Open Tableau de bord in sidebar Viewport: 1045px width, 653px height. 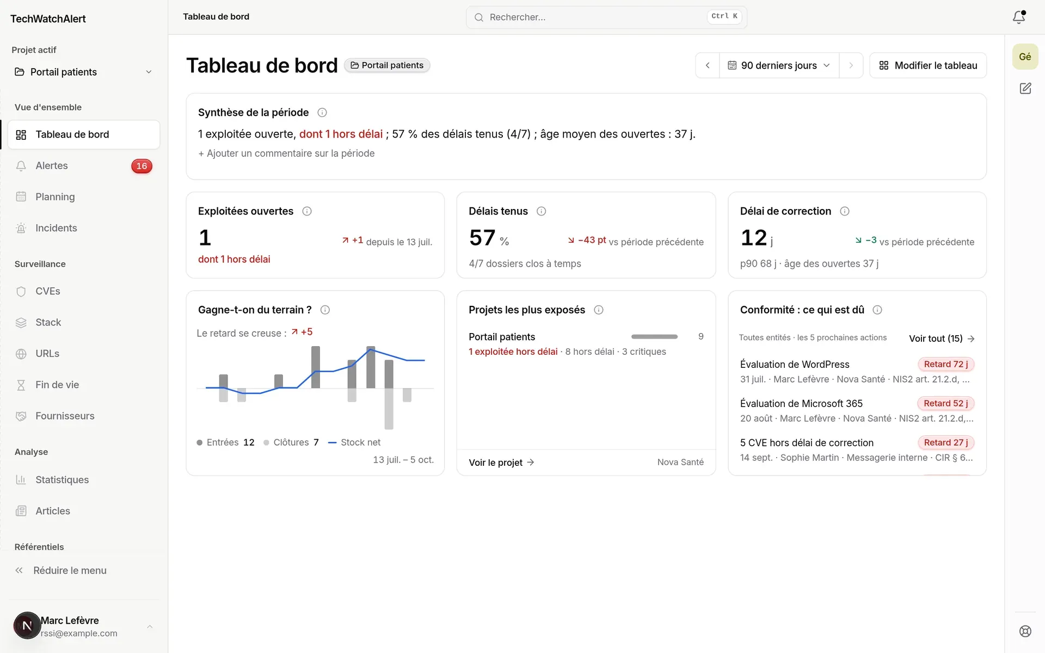pos(83,134)
